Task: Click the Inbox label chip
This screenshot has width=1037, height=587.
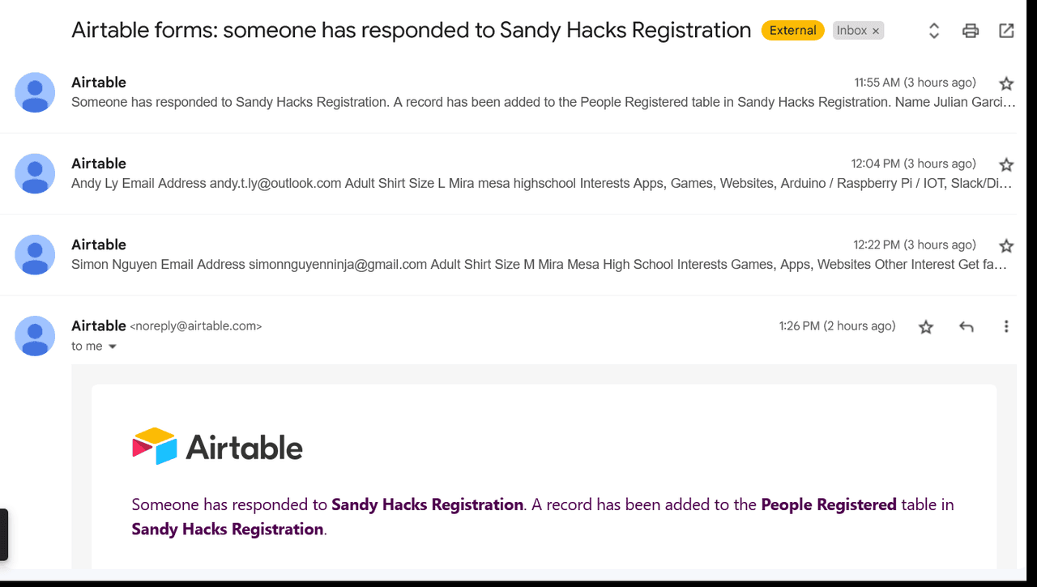Action: pyautogui.click(x=851, y=31)
